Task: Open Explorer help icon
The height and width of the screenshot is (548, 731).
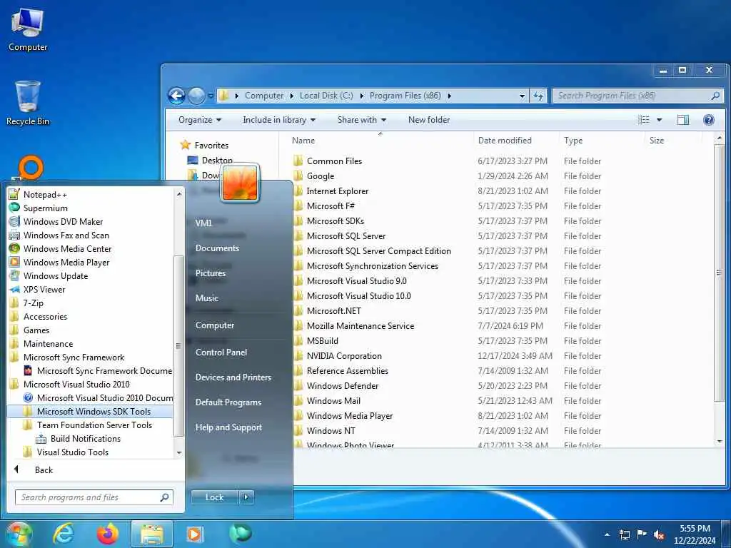Action: [x=709, y=120]
